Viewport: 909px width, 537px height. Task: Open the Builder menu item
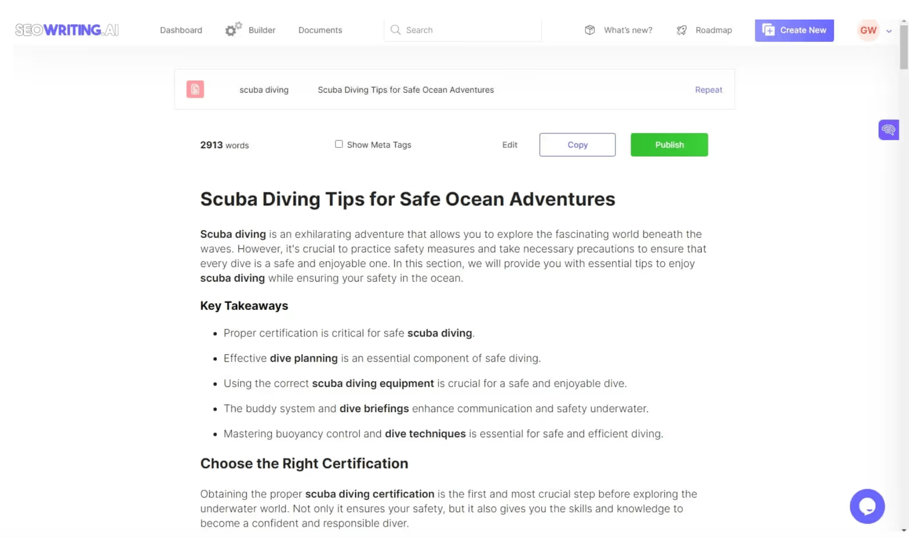pos(262,30)
